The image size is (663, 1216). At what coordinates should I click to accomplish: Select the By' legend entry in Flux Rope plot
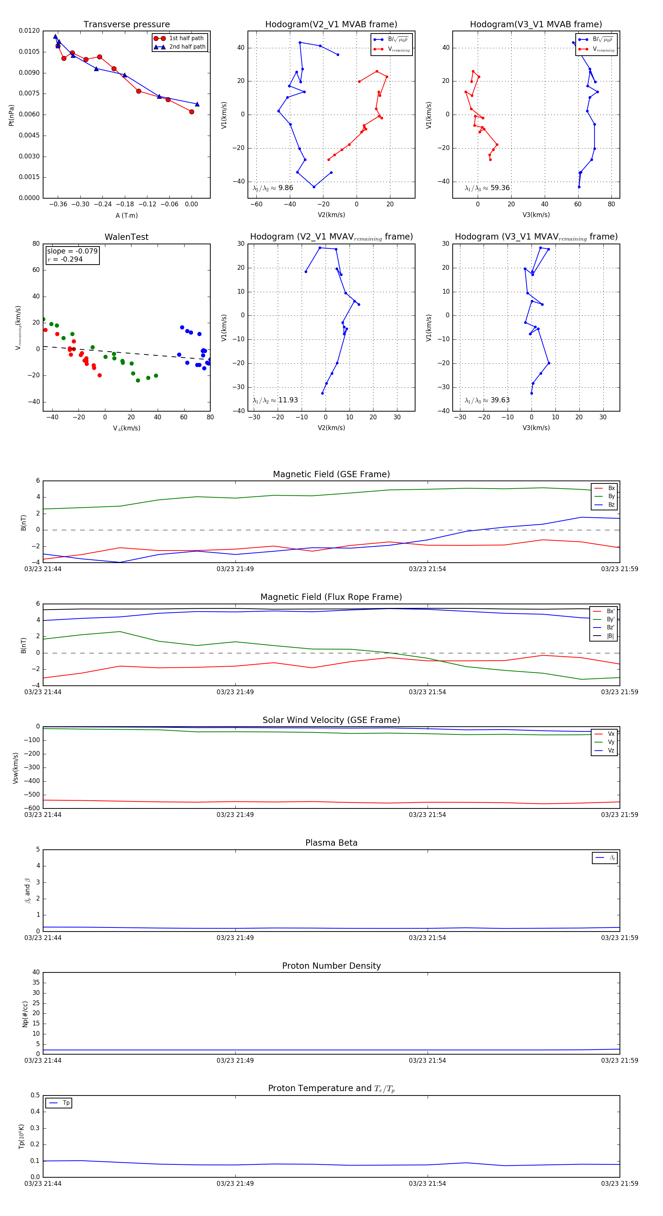[x=604, y=619]
